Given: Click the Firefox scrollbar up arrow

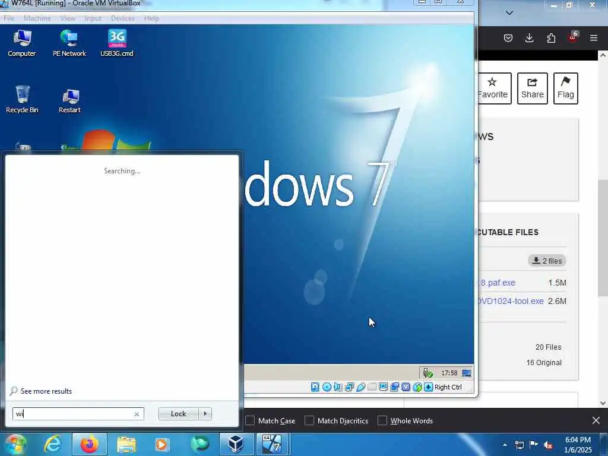Looking at the screenshot, I should coord(603,55).
